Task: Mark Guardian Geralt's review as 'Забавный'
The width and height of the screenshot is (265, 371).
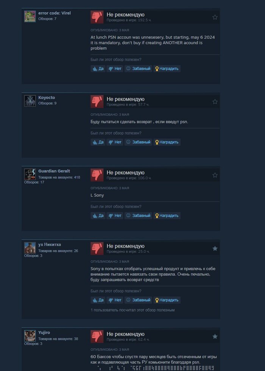Action: tap(138, 215)
